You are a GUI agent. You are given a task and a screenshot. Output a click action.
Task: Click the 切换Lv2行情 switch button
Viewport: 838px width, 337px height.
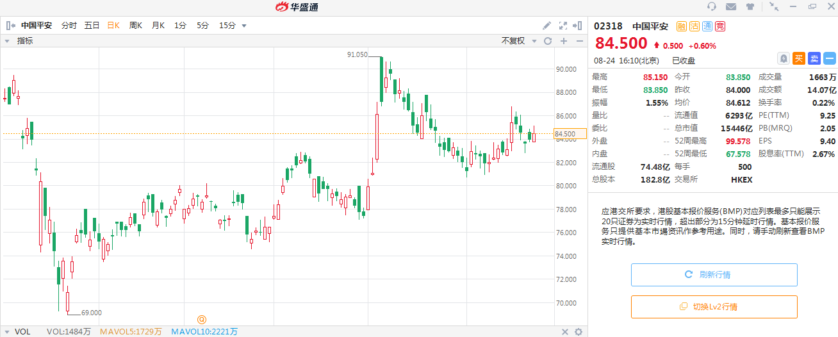click(714, 307)
